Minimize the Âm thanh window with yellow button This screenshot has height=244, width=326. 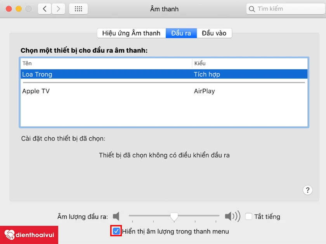(x=19, y=9)
